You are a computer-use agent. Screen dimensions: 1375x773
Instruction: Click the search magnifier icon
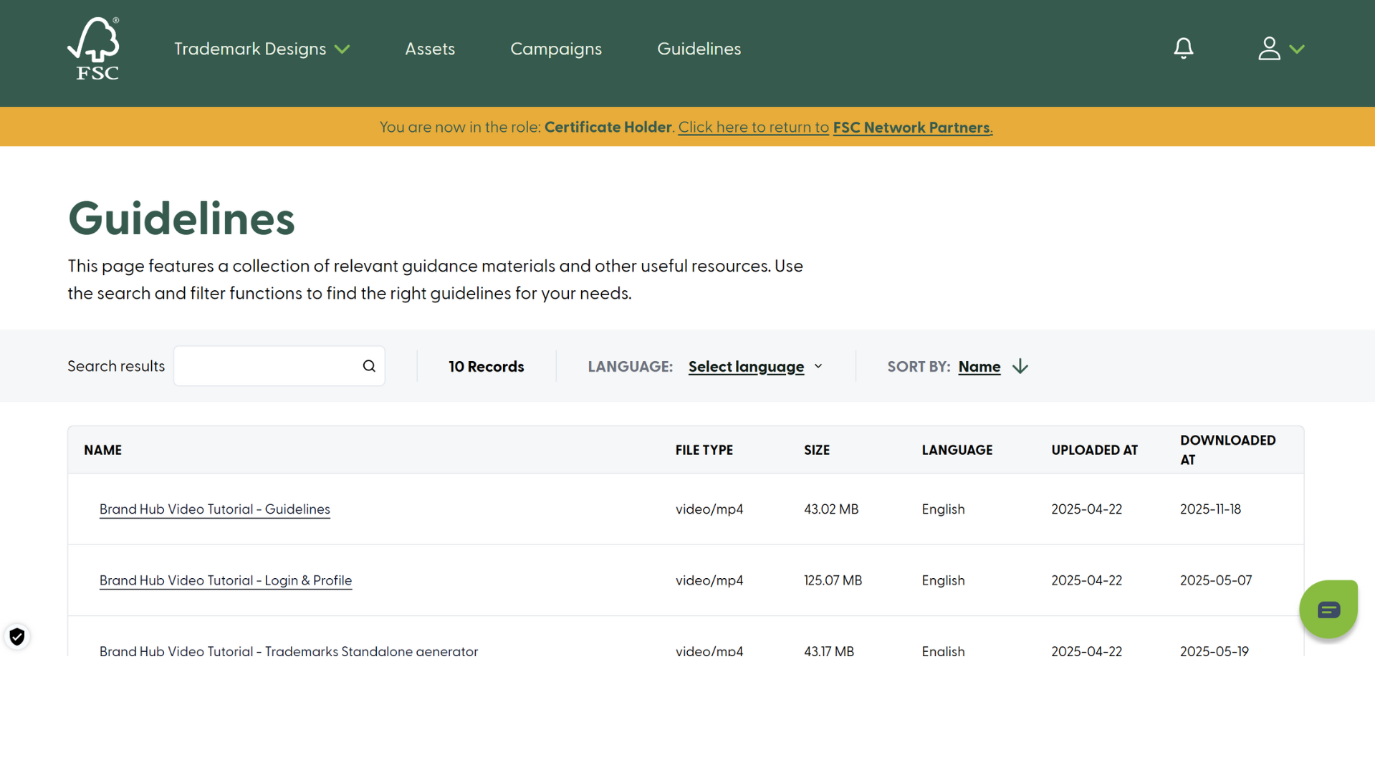tap(369, 366)
